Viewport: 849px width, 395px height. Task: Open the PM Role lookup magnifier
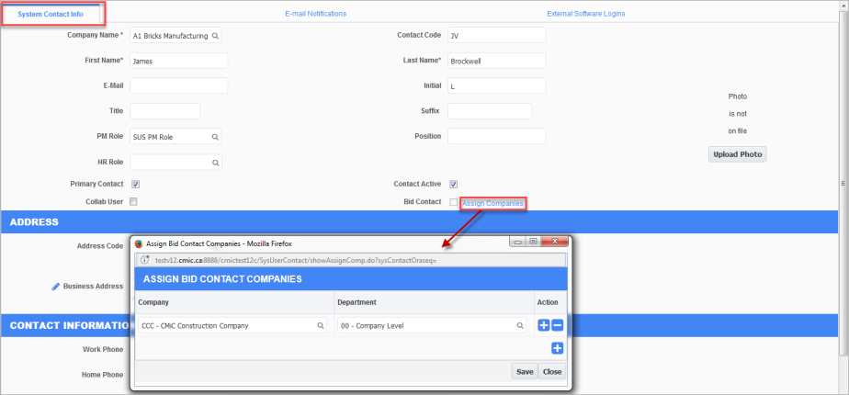215,137
